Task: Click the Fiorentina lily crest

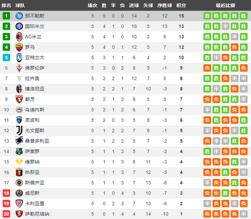Action: point(19,68)
